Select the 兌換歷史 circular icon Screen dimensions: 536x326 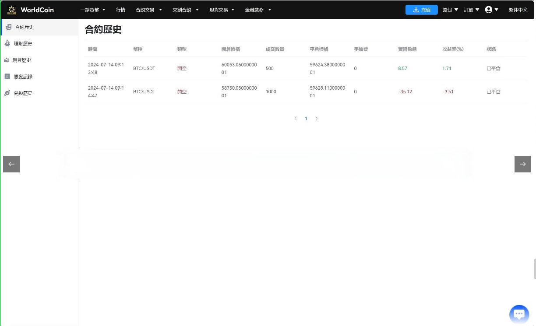pos(7,93)
